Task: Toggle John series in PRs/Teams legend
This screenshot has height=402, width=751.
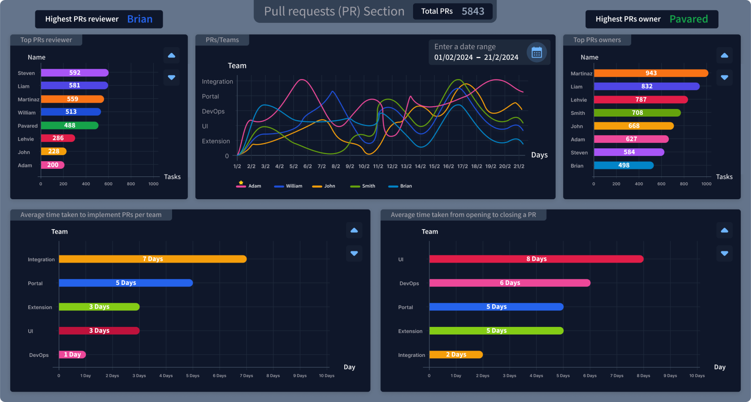Action: tap(324, 186)
